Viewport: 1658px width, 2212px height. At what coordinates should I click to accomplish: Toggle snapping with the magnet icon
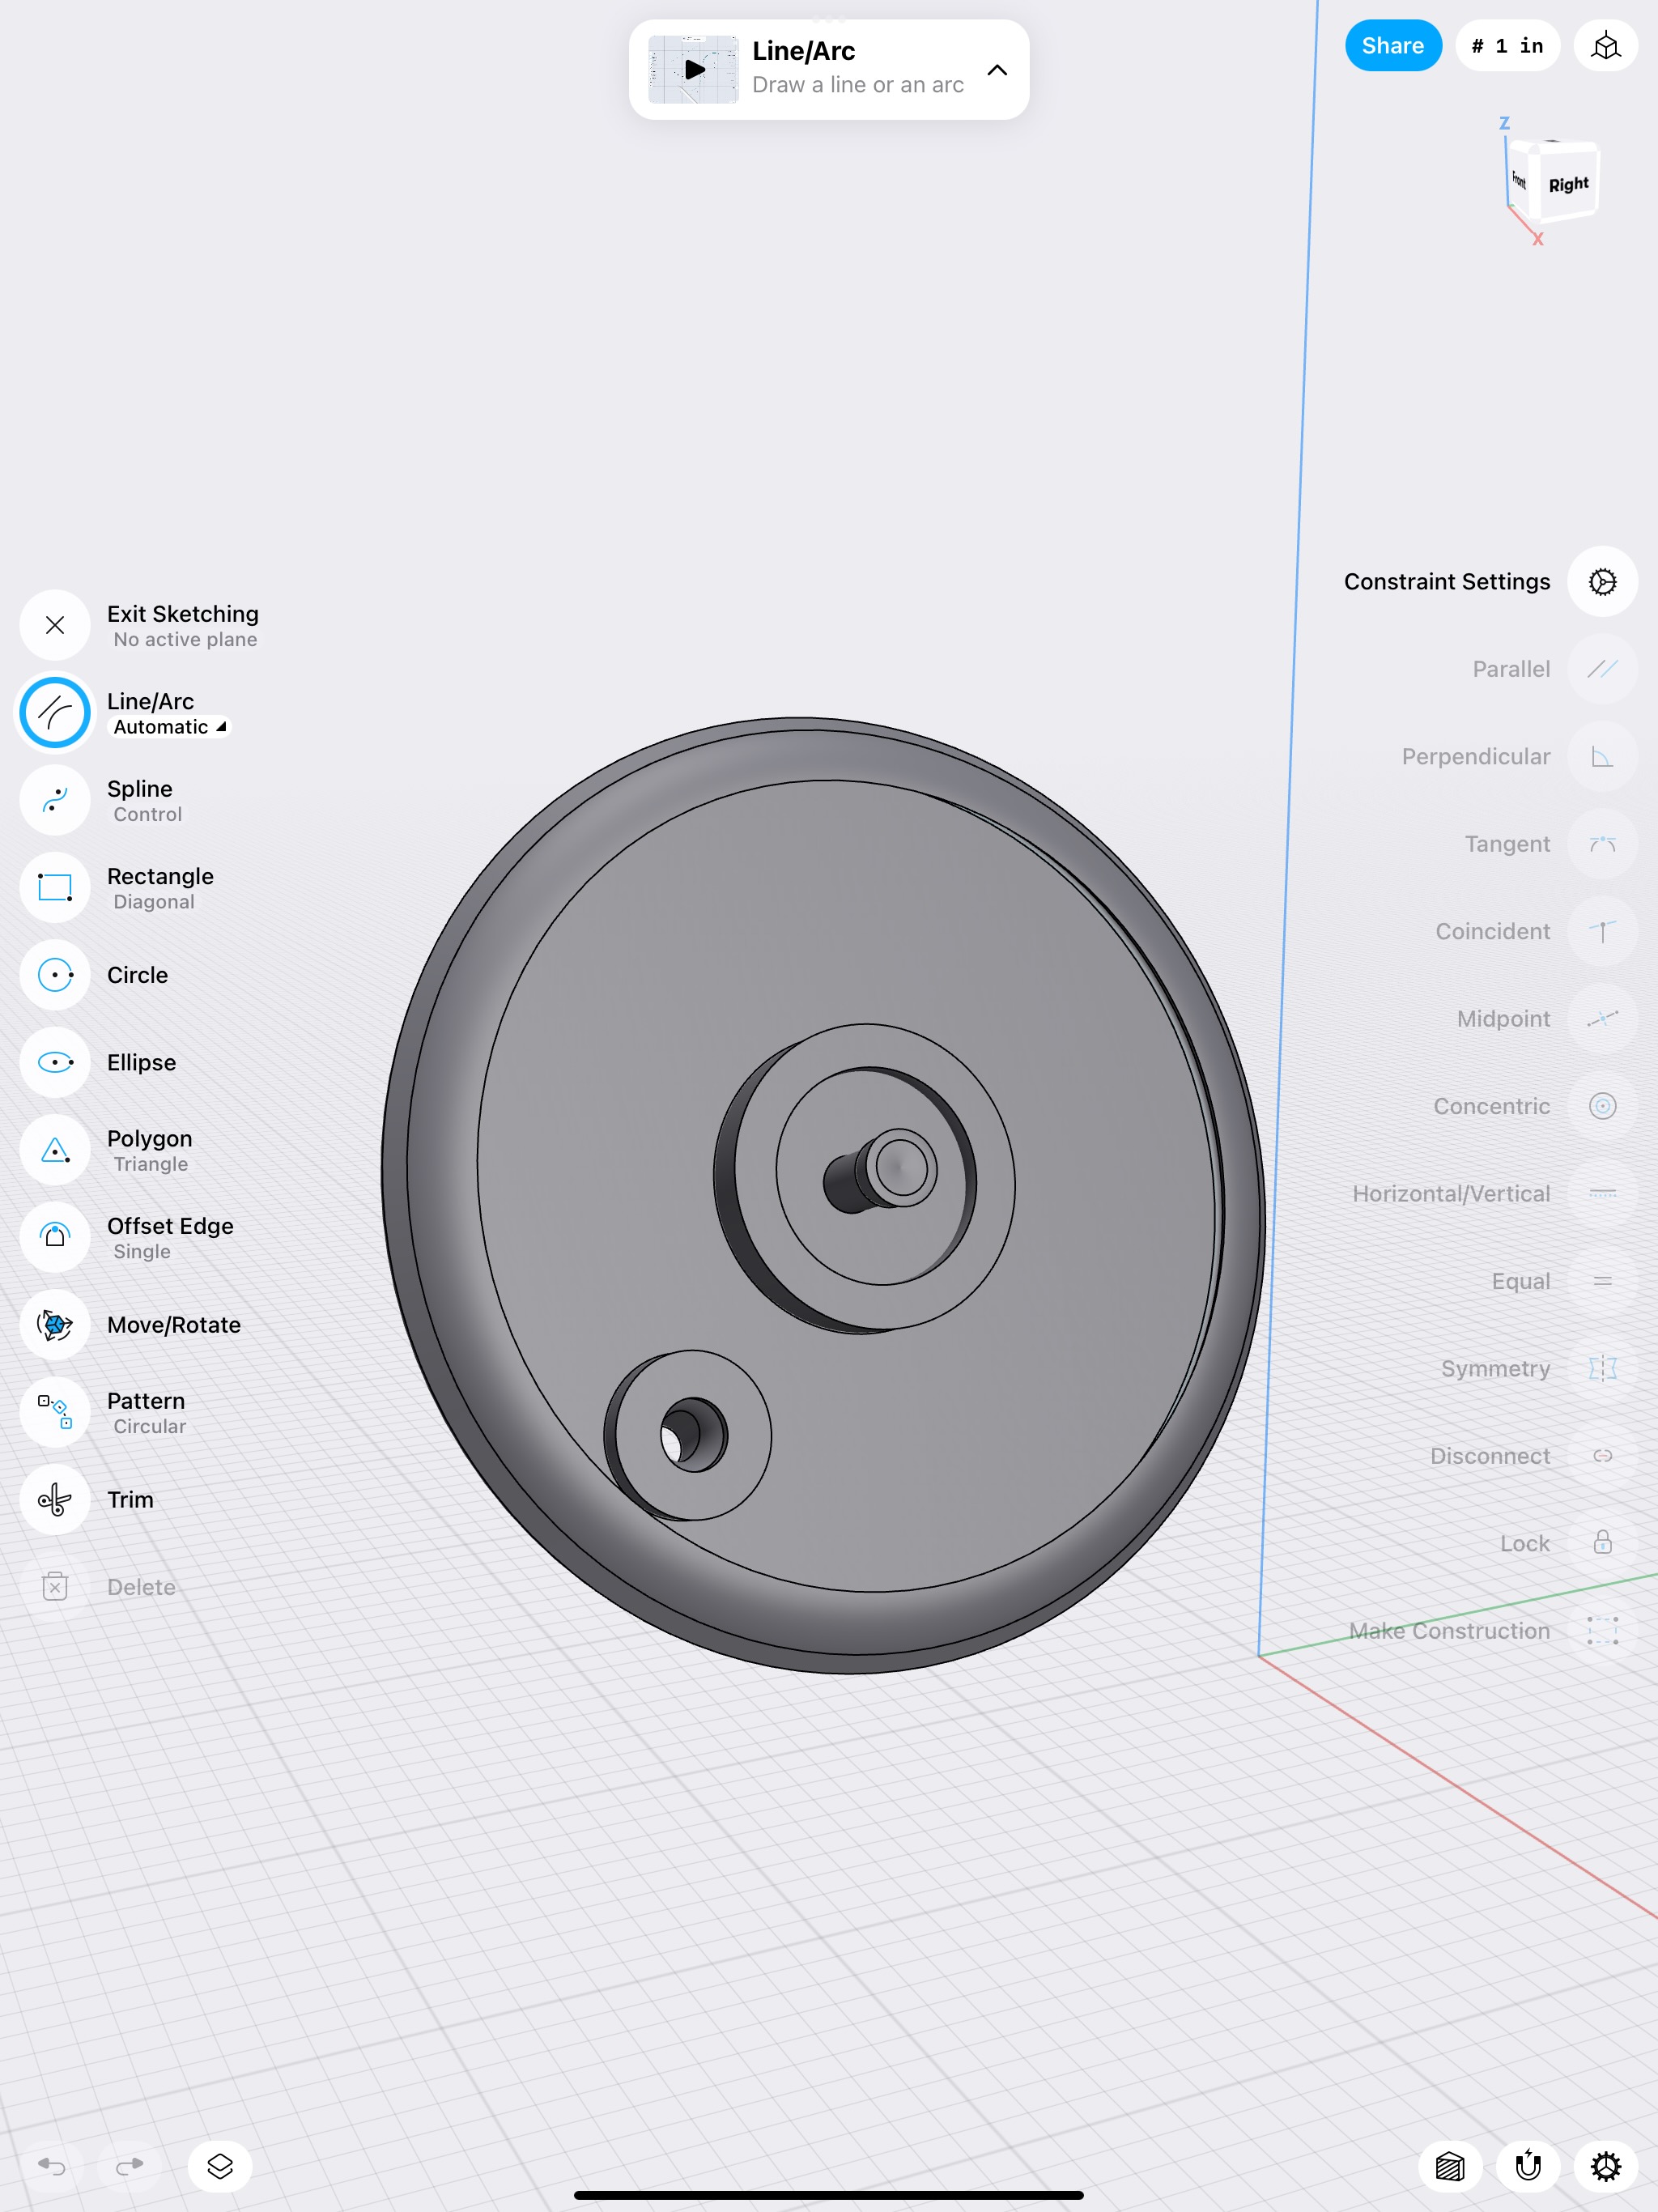pyautogui.click(x=1527, y=2166)
